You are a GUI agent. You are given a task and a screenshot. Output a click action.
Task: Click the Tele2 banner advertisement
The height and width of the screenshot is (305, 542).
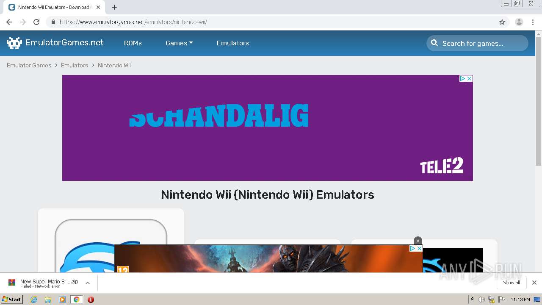pyautogui.click(x=267, y=128)
